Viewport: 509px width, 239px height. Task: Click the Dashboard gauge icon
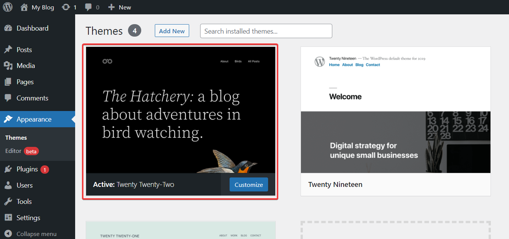(x=8, y=28)
